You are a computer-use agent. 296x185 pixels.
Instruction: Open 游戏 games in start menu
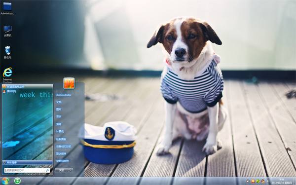(59, 124)
